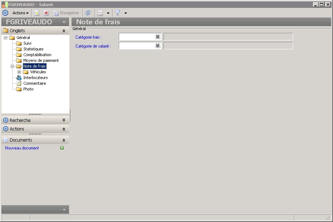Click the Onglets folder icon
Viewport: 333px width, 222px height.
6,30
